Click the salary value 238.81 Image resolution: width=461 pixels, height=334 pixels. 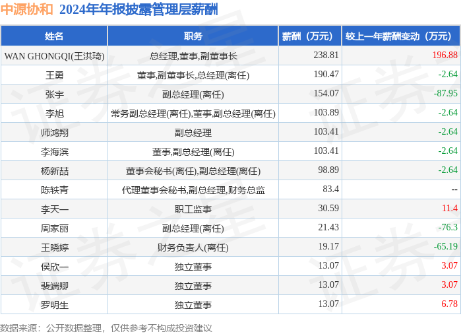click(x=326, y=55)
